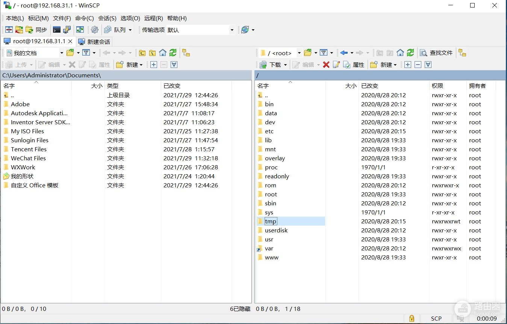507x324 pixels.
Task: Open 新建会话 tab
Action: (x=94, y=42)
